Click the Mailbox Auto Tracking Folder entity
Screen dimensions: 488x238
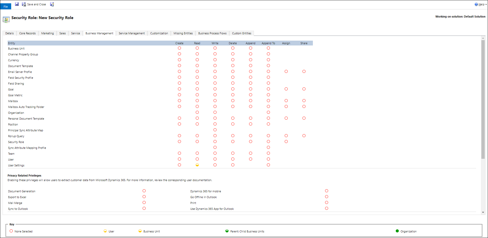tap(26, 107)
